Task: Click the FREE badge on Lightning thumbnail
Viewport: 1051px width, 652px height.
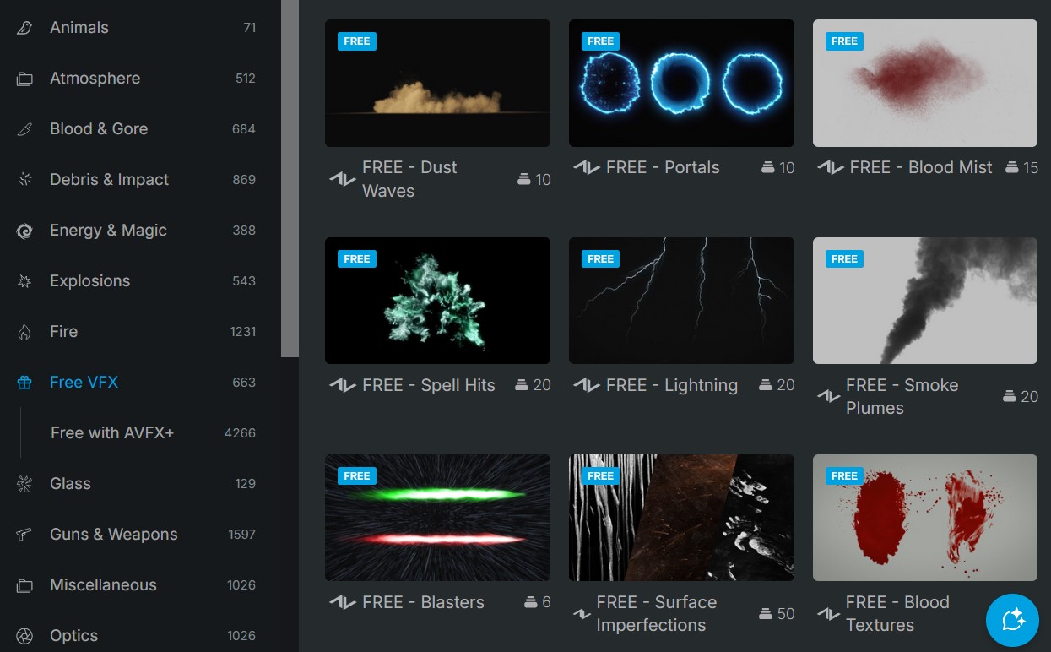Action: (x=600, y=259)
